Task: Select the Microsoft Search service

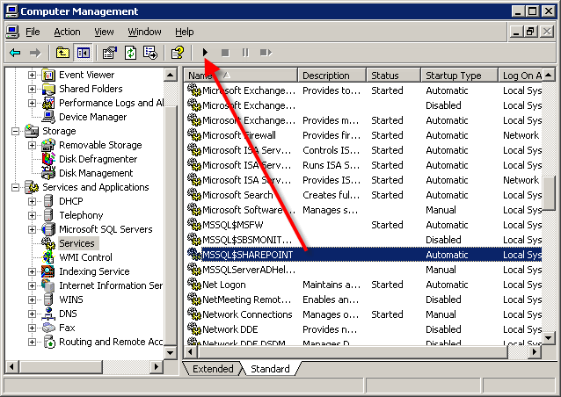Action: click(x=237, y=195)
